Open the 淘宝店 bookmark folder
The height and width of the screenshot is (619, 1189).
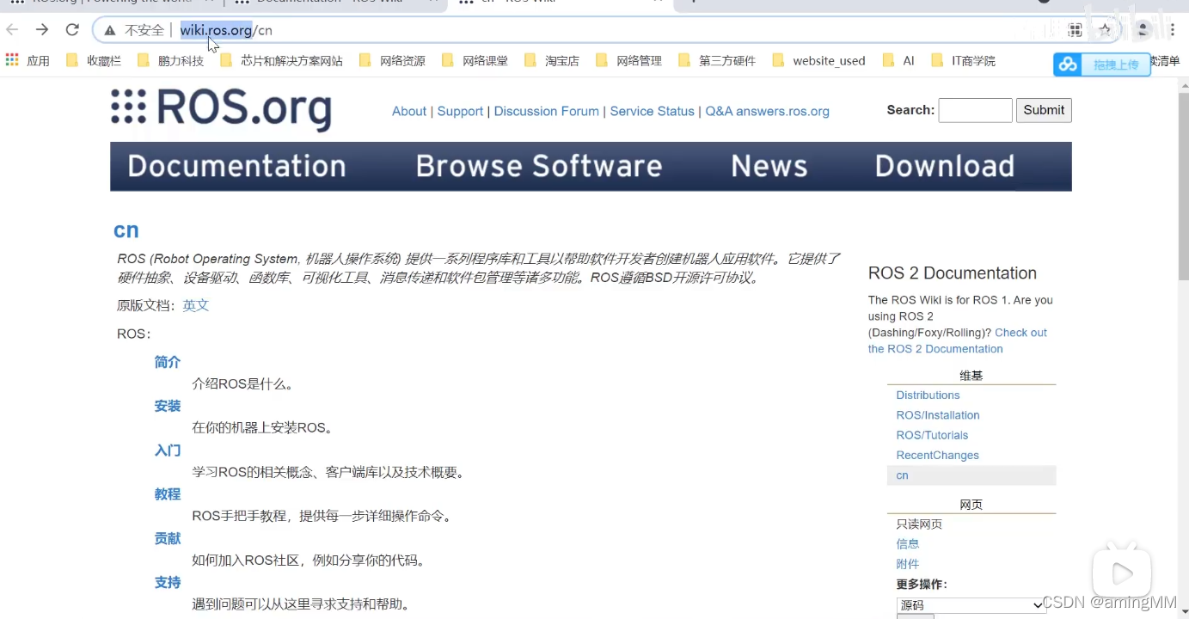click(551, 61)
